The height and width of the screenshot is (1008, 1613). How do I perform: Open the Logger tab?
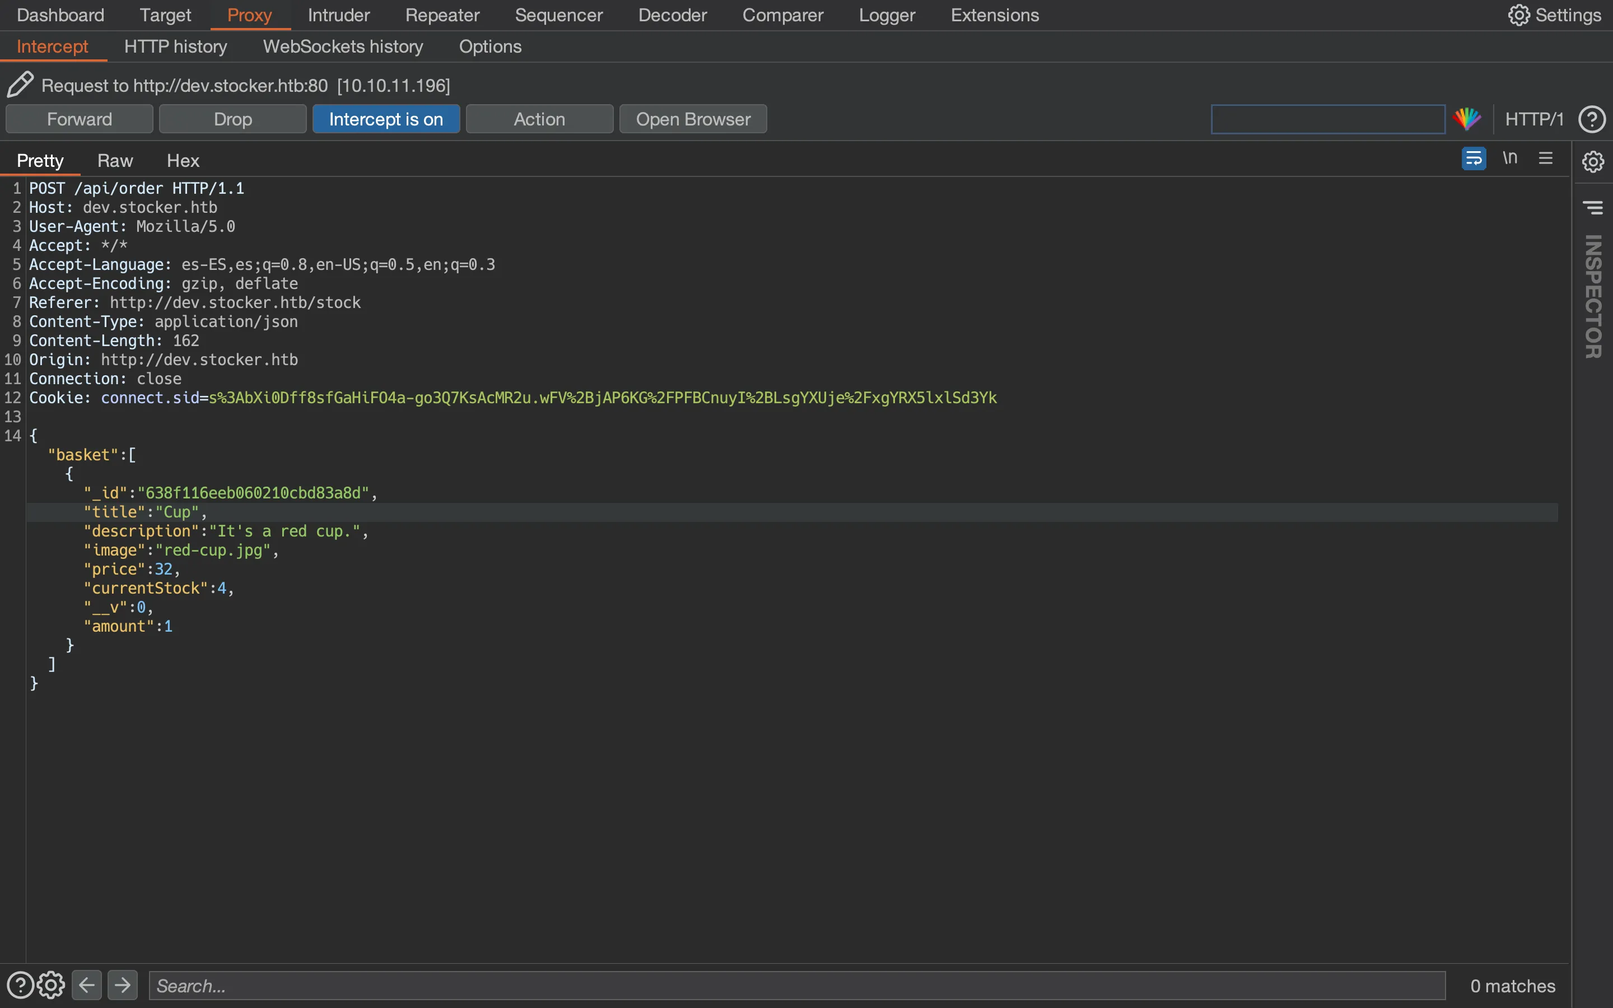887,15
